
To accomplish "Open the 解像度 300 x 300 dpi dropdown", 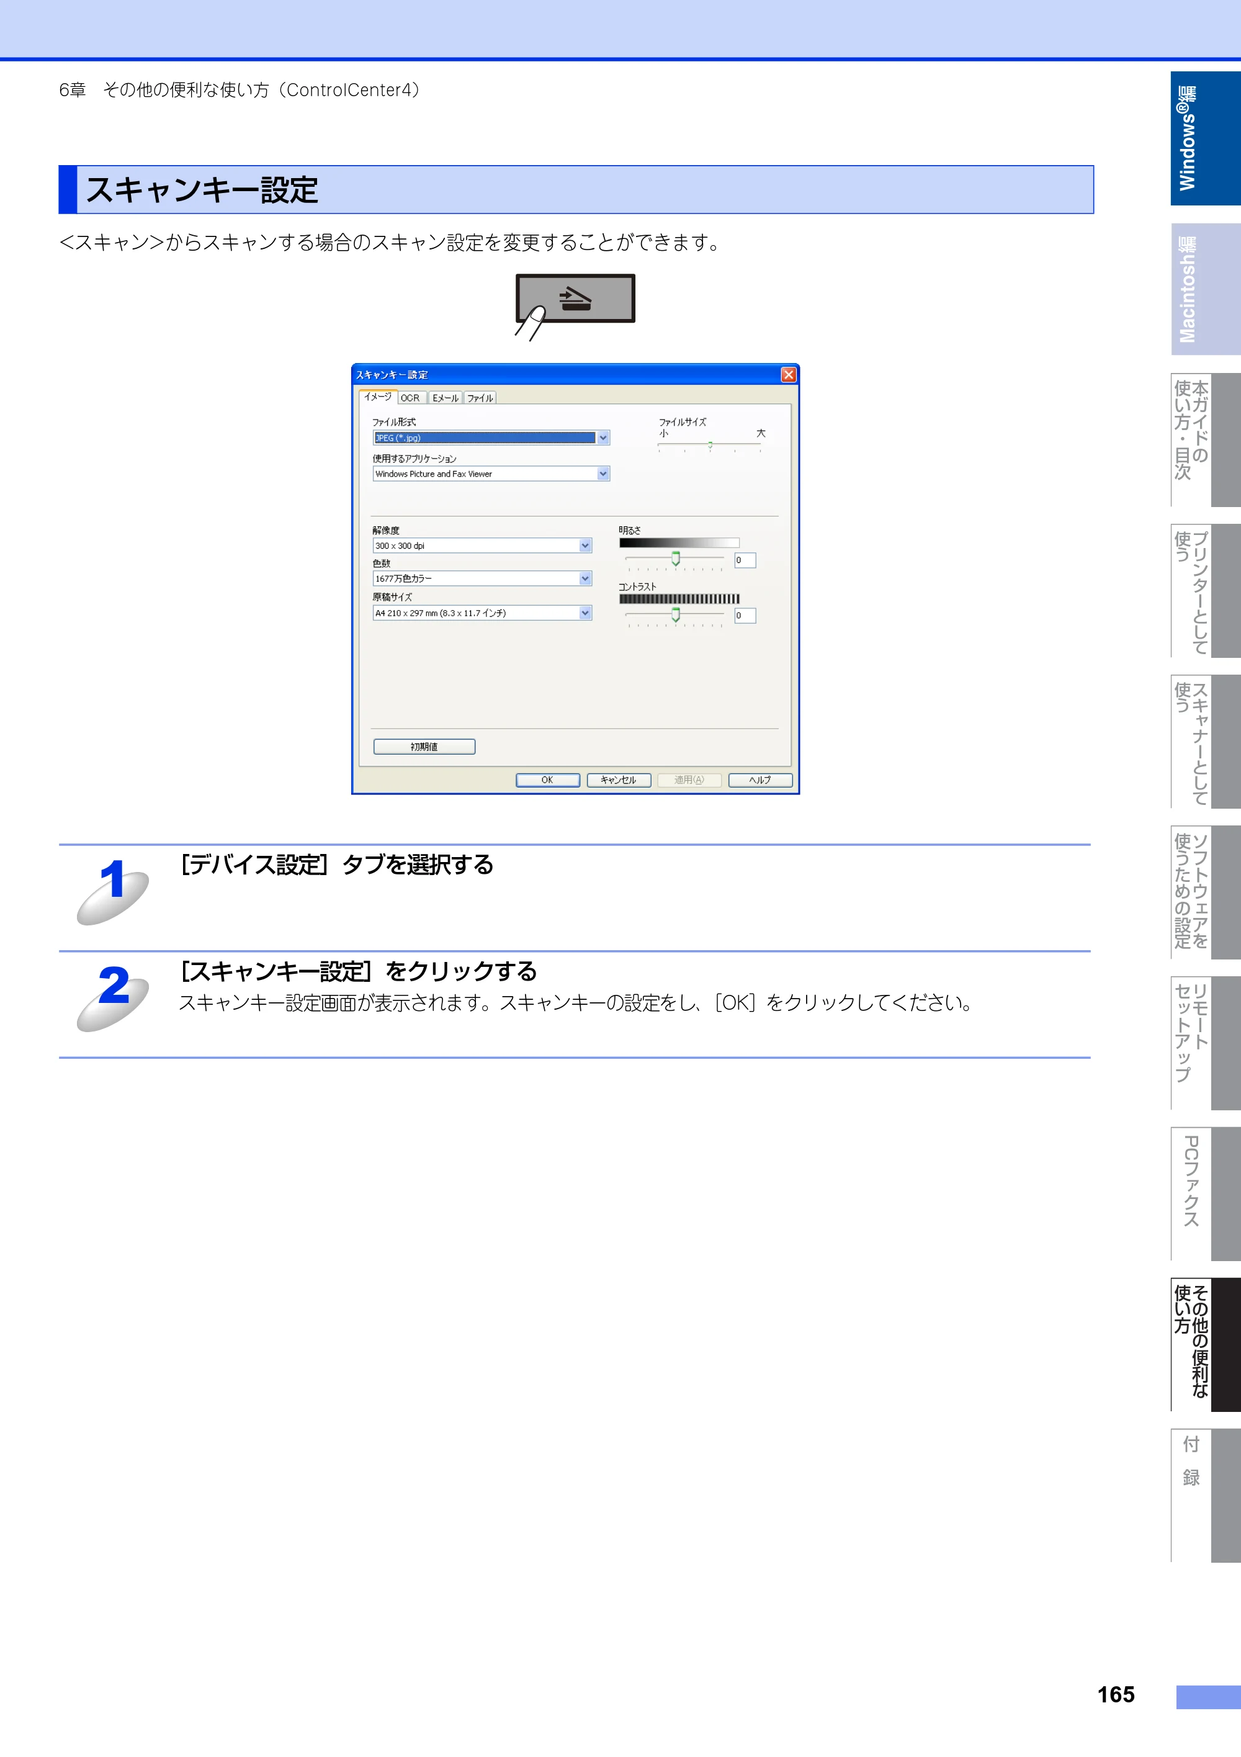I will click(x=482, y=546).
